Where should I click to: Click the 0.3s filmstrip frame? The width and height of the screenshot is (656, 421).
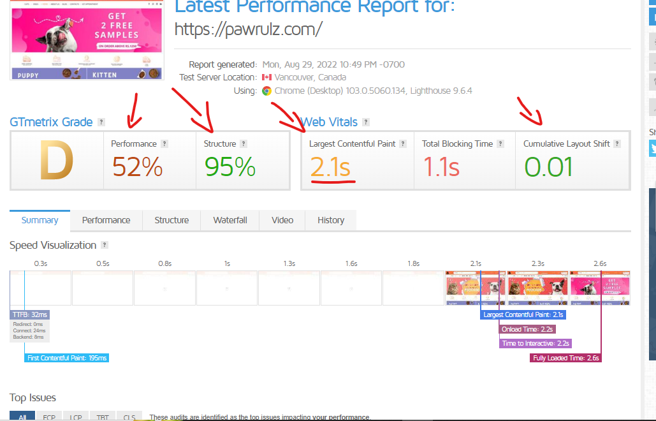pyautogui.click(x=41, y=288)
